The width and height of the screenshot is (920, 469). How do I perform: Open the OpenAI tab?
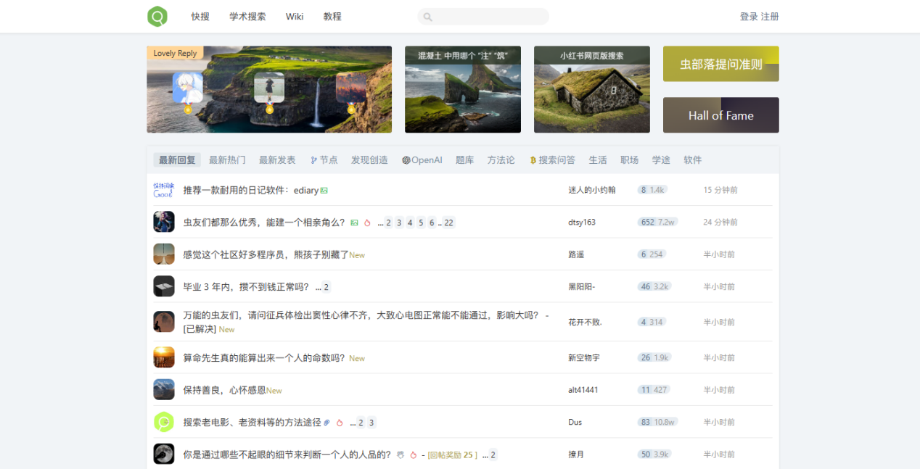422,160
